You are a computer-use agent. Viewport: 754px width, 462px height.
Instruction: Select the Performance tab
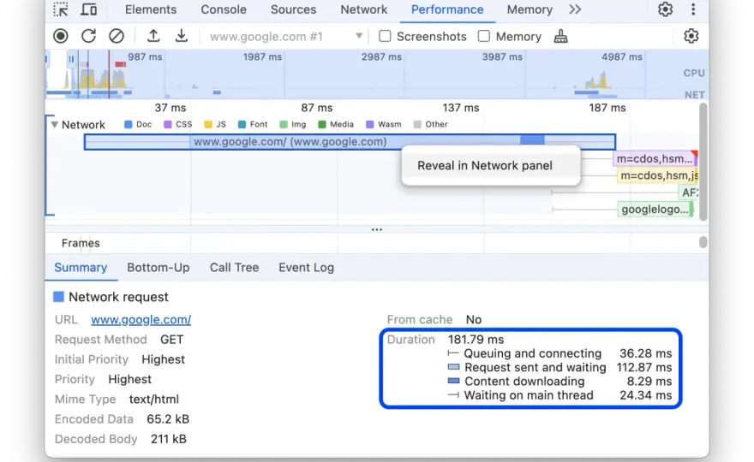pyautogui.click(x=447, y=9)
